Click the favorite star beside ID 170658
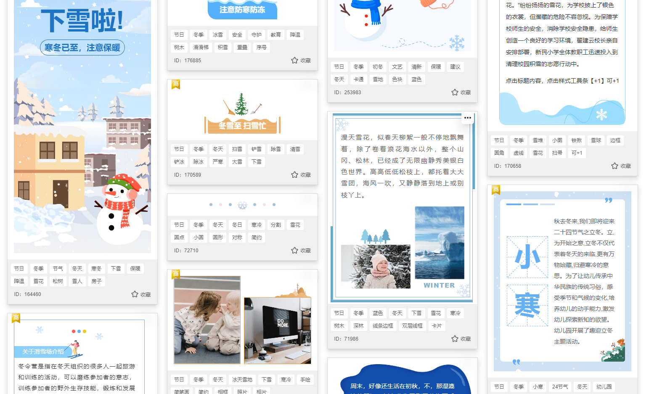Viewport: 649px width, 394px height. (x=614, y=166)
